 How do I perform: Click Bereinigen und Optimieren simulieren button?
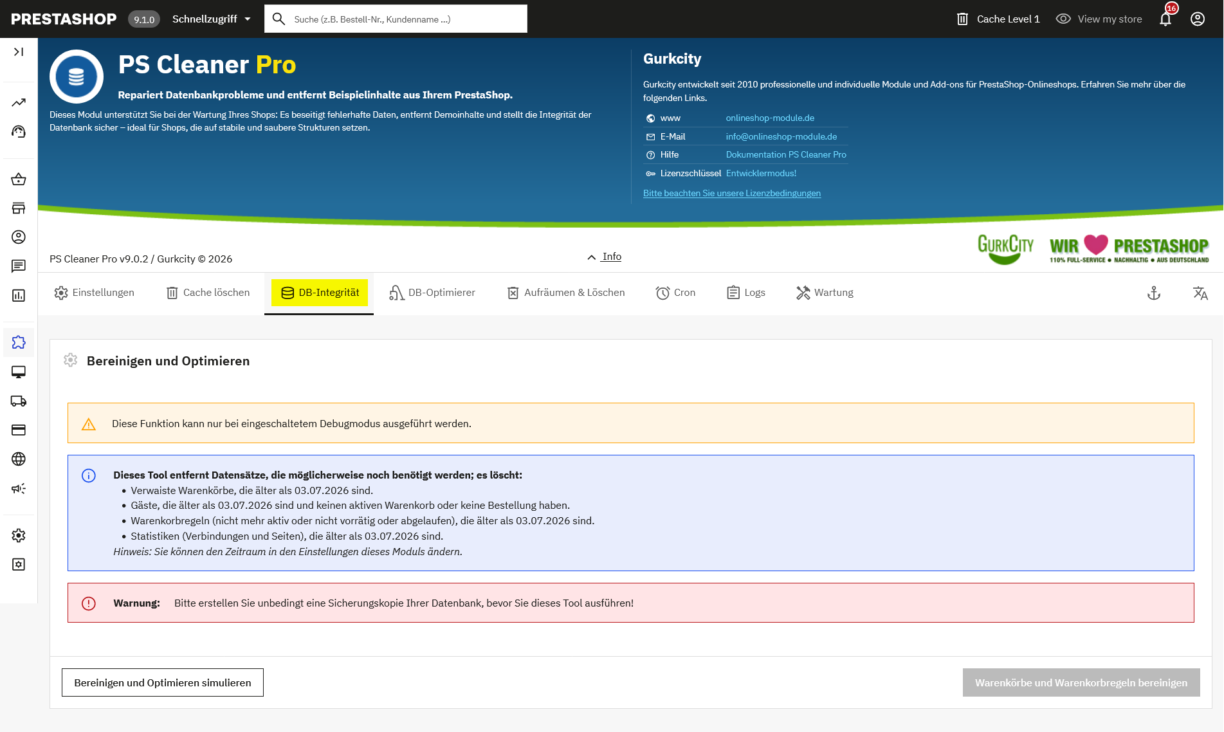163,682
